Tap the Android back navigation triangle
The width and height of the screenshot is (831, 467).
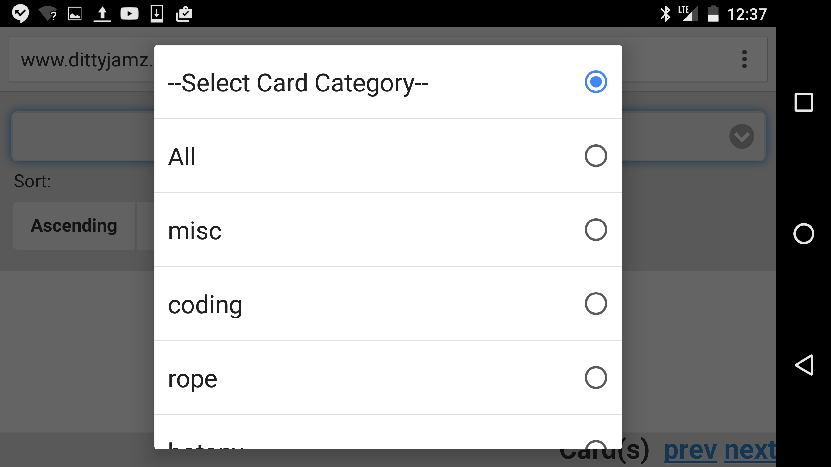click(804, 365)
